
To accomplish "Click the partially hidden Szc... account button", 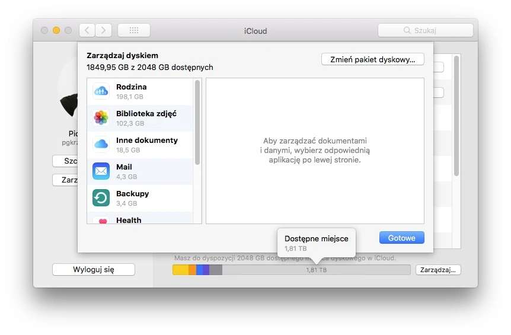I will point(65,161).
